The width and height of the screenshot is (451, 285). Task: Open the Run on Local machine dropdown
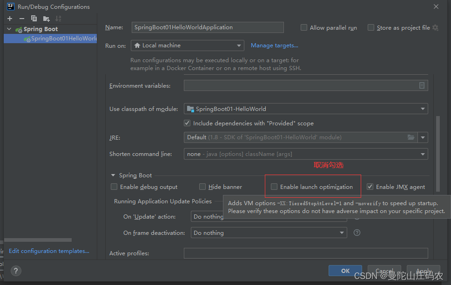(x=188, y=45)
